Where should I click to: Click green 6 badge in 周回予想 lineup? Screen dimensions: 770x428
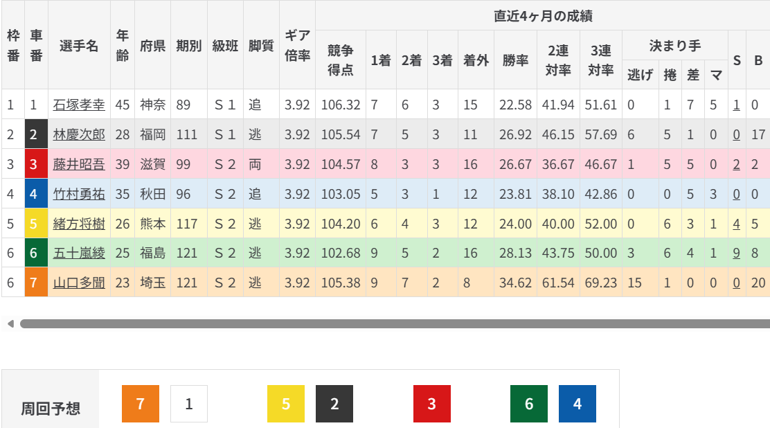tap(529, 404)
